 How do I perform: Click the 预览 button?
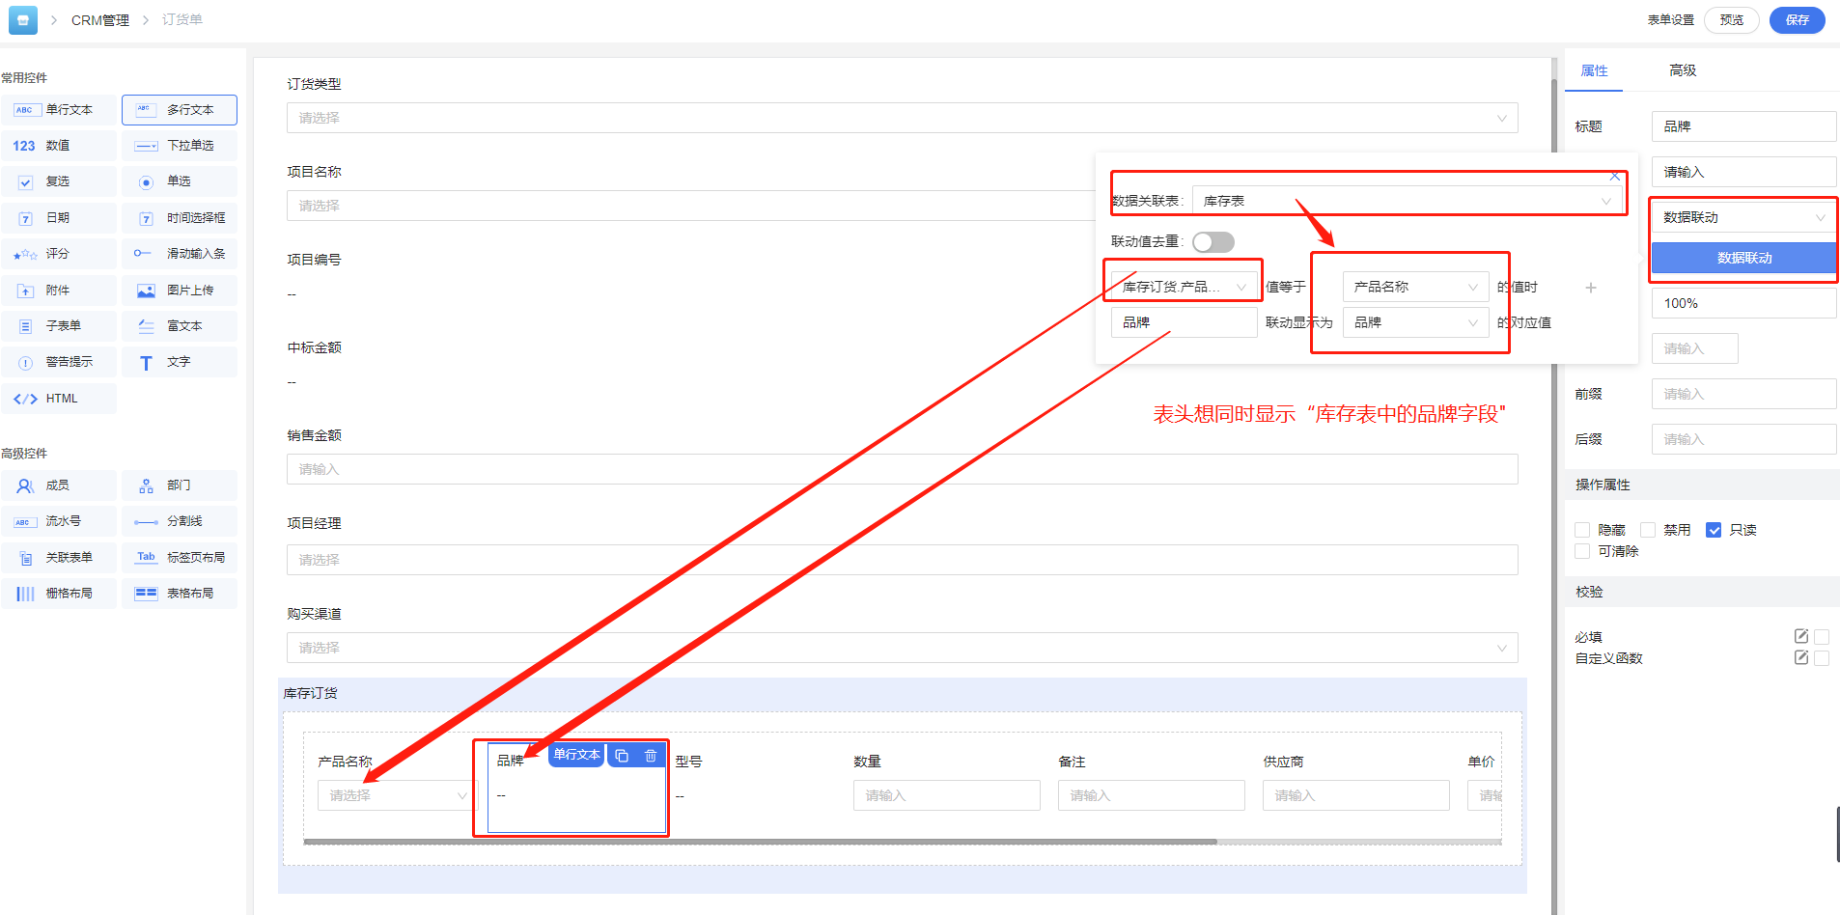click(x=1732, y=20)
